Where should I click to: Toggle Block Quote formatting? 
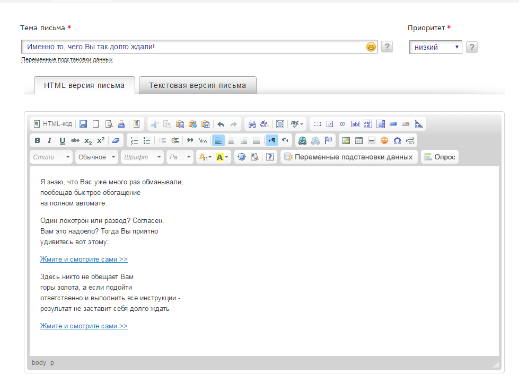[x=190, y=141]
